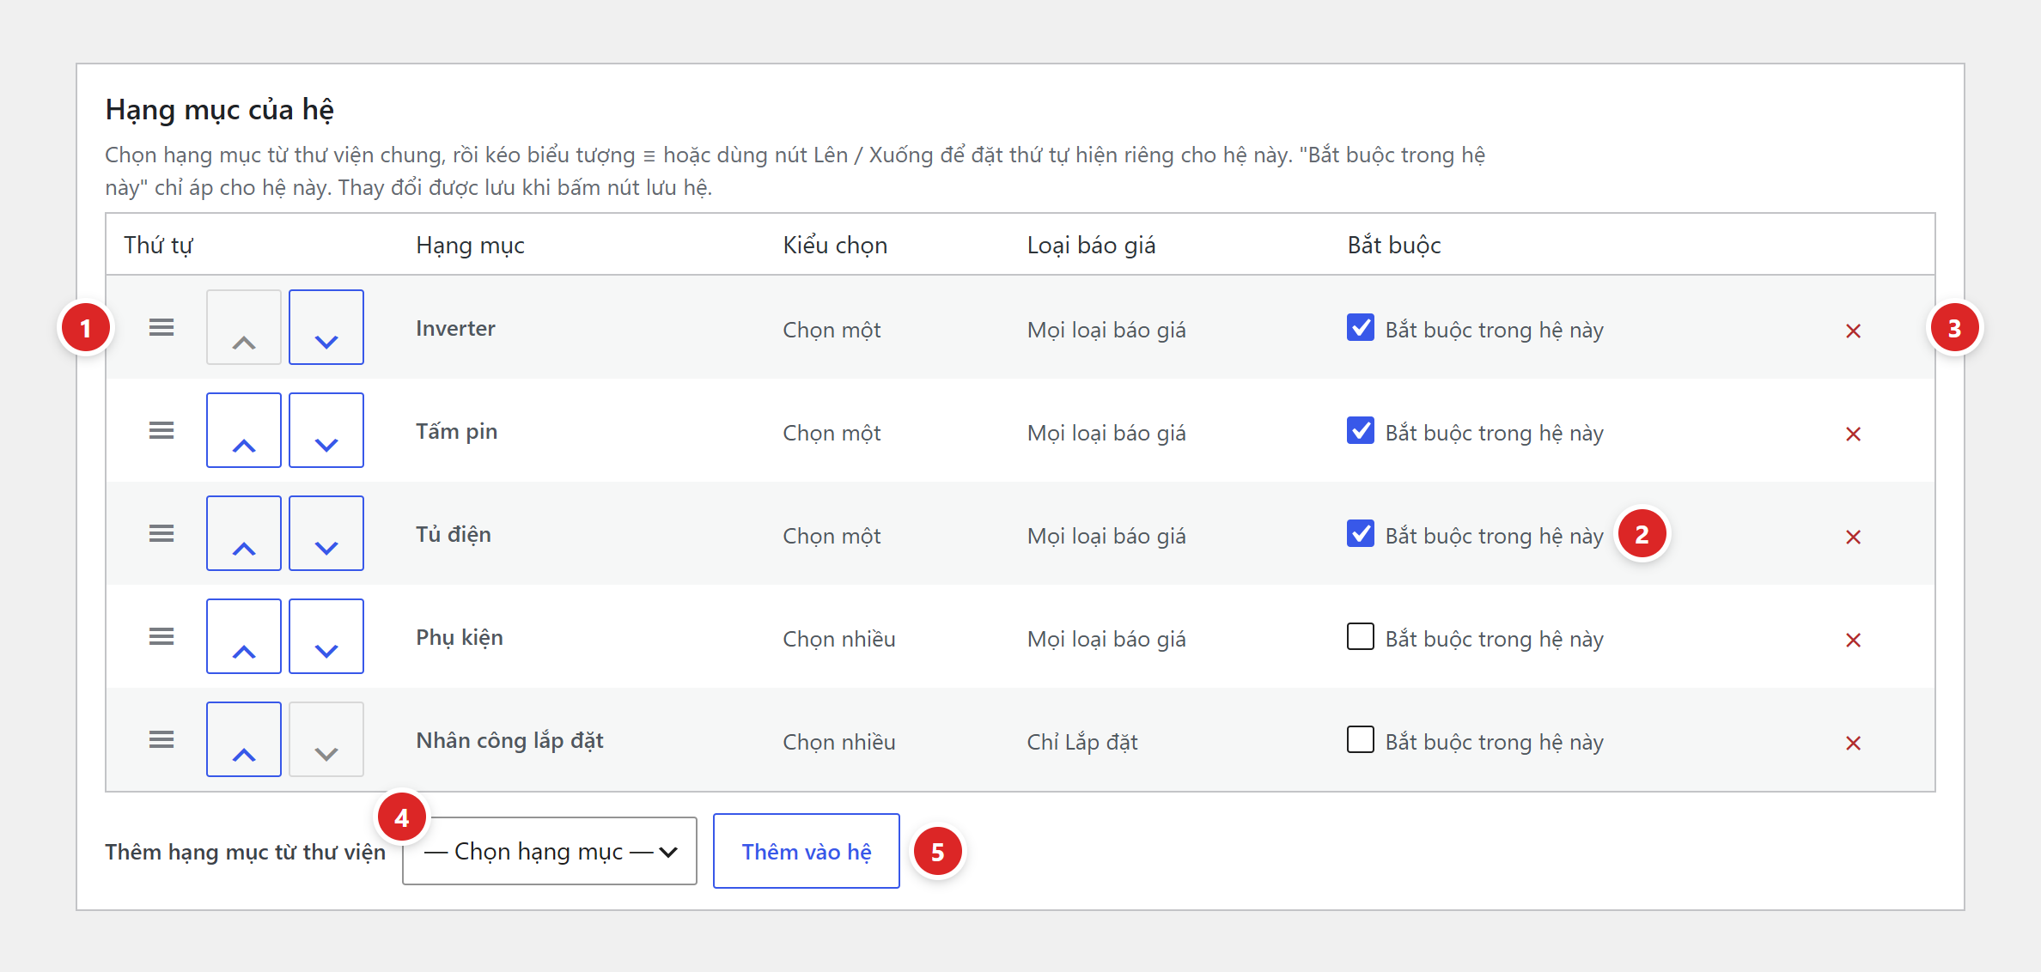Move Tấm pin down one position
Viewport: 2041px width, 972px height.
point(326,430)
